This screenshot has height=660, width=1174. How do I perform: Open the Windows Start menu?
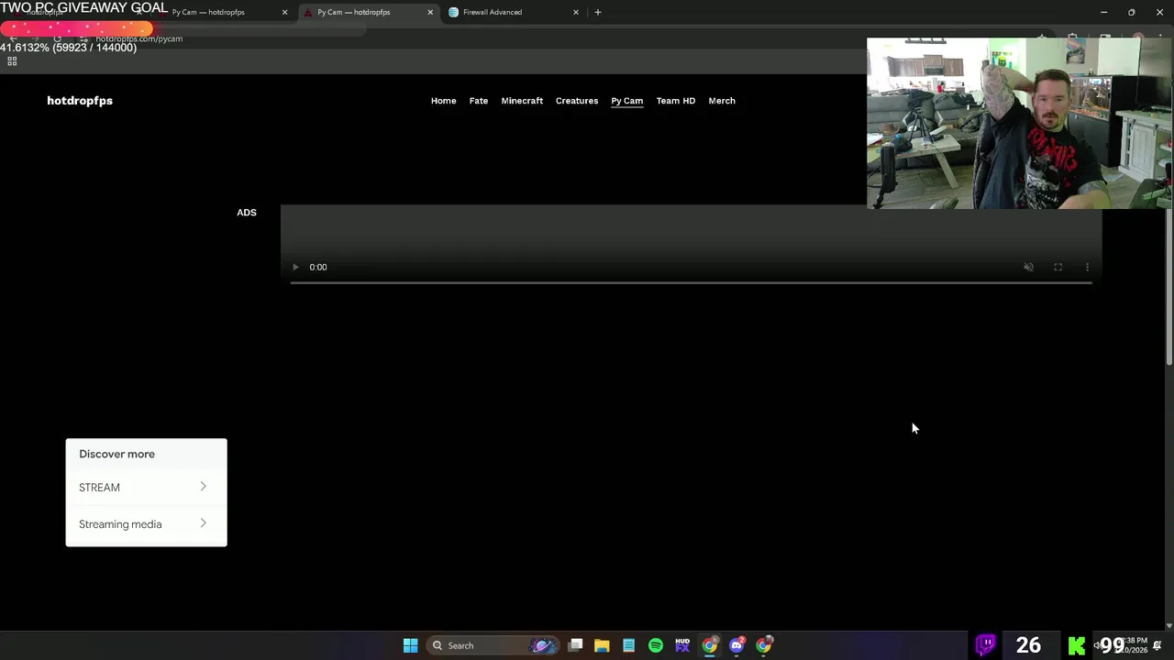pyautogui.click(x=411, y=645)
